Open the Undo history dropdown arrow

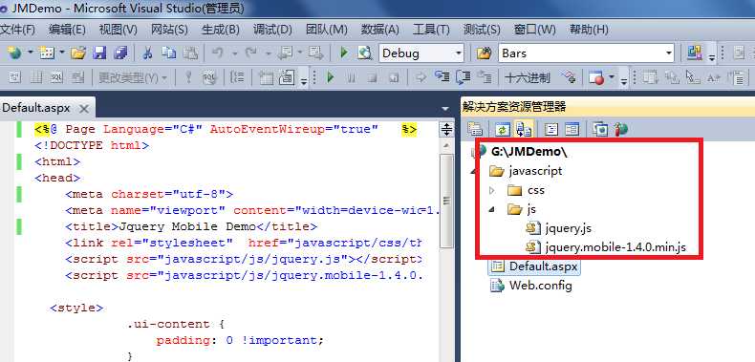[x=234, y=53]
